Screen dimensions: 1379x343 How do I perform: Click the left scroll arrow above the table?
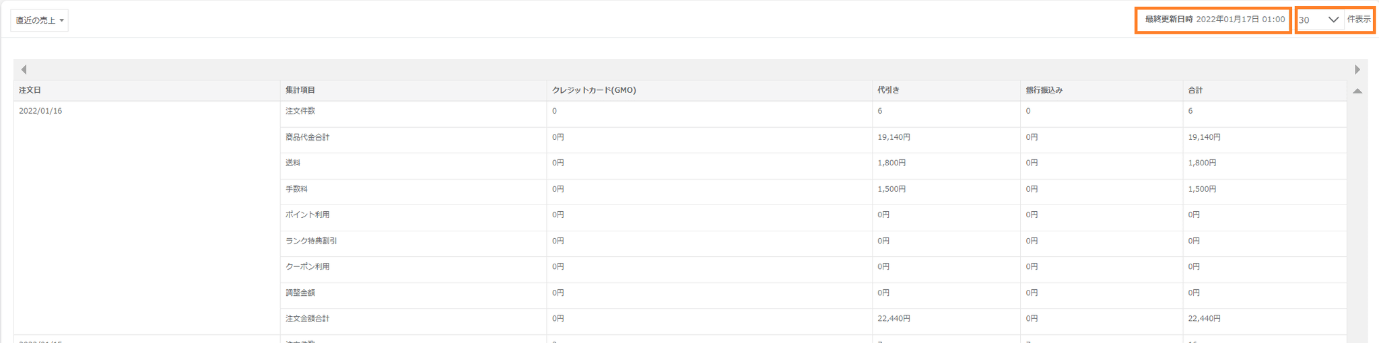24,69
